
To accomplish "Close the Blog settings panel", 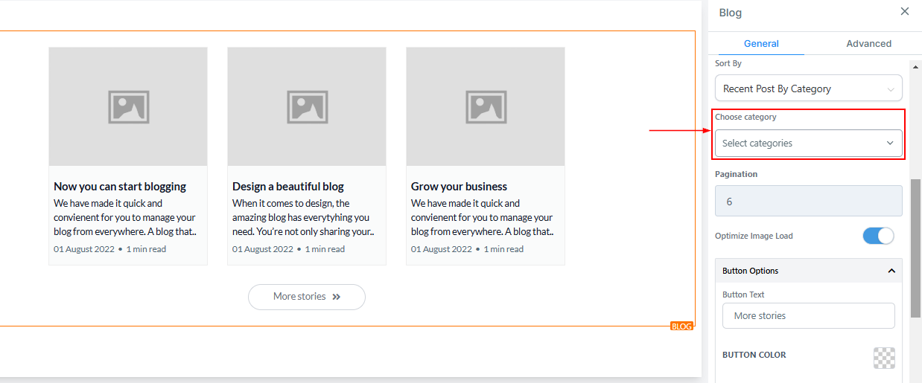I will (904, 11).
